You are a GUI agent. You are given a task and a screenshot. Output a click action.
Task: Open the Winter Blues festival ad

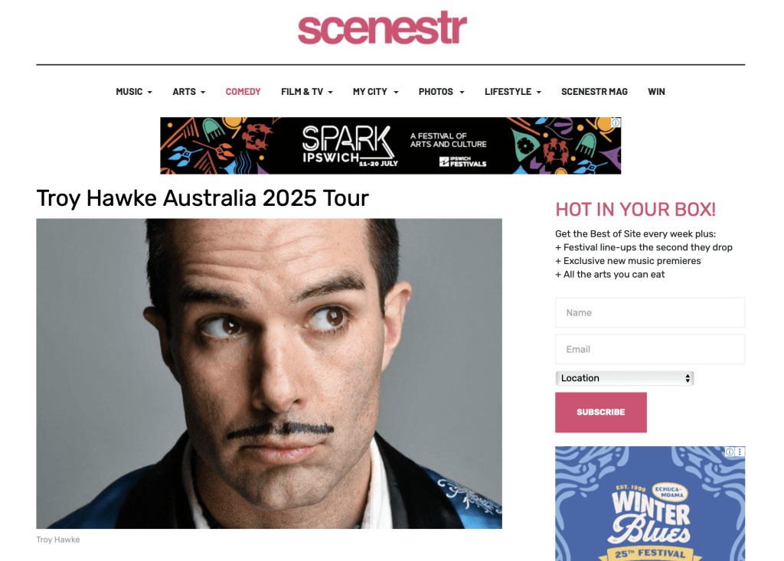649,504
